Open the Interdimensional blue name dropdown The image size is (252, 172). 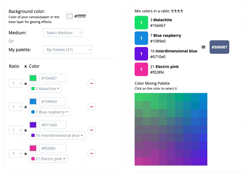click(57, 135)
